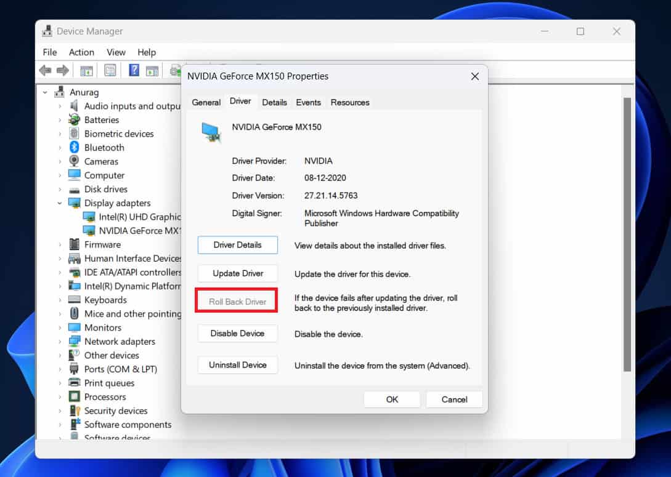
Task: Click the driver date 08-12-2020
Action: click(325, 178)
